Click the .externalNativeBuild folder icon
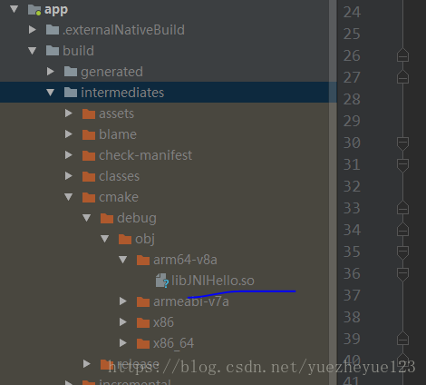The width and height of the screenshot is (426, 385). point(53,30)
